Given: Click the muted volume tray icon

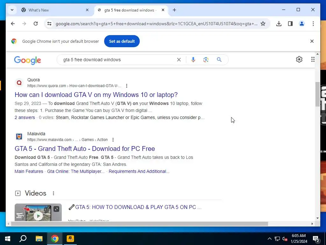Looking at the screenshot, I should click(x=285, y=239).
